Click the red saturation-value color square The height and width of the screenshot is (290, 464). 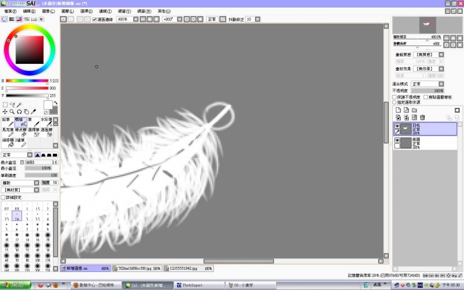pos(30,50)
